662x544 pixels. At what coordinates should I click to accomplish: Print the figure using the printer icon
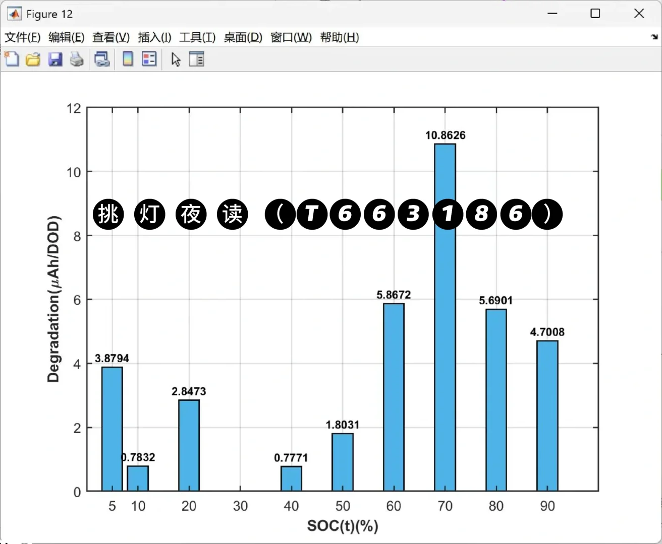click(77, 59)
